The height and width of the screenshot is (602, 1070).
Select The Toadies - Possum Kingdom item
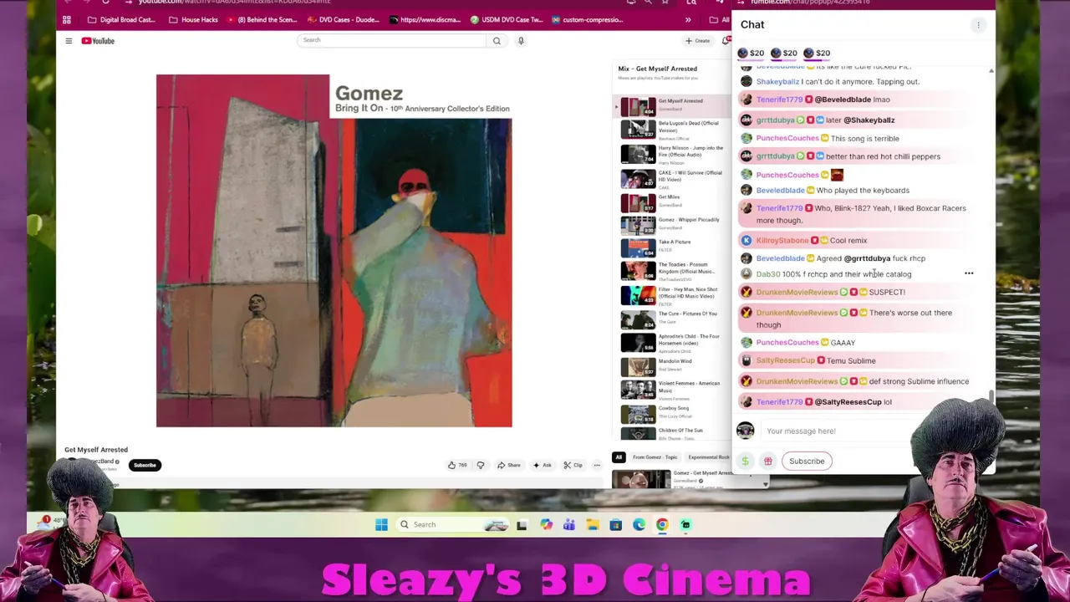pos(673,271)
